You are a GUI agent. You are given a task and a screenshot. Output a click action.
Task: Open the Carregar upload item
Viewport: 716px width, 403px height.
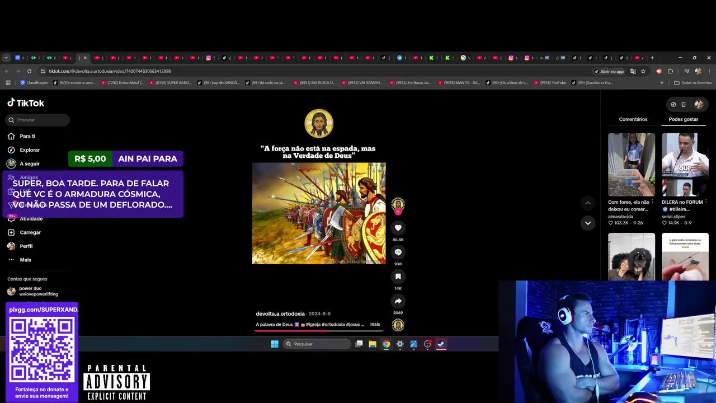25,232
